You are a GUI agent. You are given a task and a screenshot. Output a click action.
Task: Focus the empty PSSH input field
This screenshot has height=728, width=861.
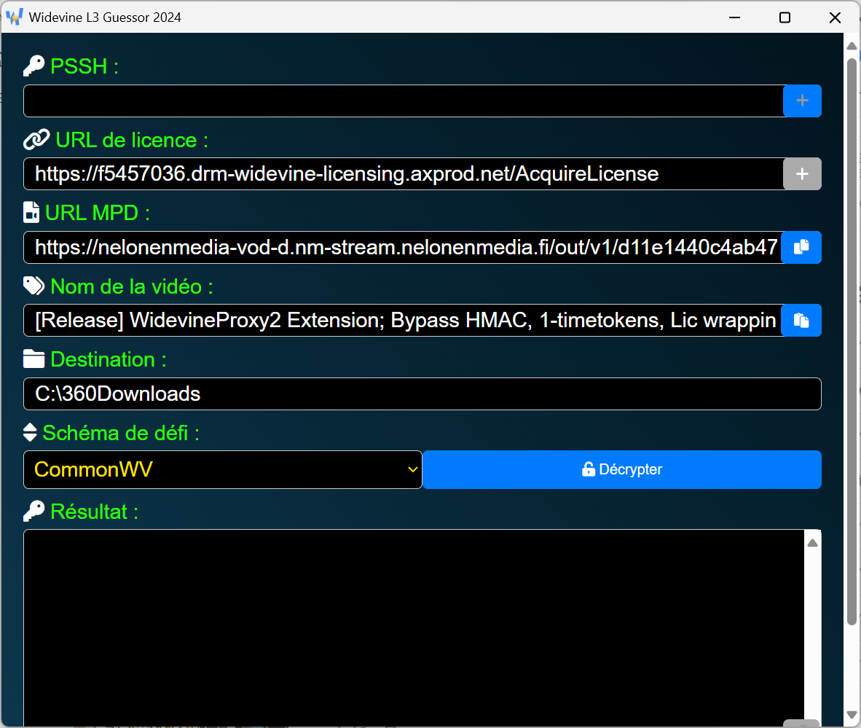pyautogui.click(x=403, y=101)
